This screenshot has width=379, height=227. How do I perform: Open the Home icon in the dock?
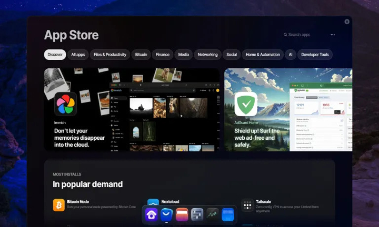pyautogui.click(x=152, y=214)
